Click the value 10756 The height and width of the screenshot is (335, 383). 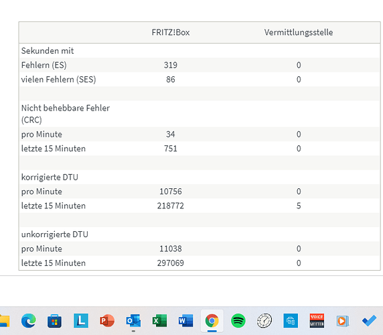click(x=171, y=192)
